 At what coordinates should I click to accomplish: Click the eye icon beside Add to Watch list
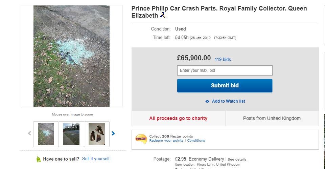[207, 101]
